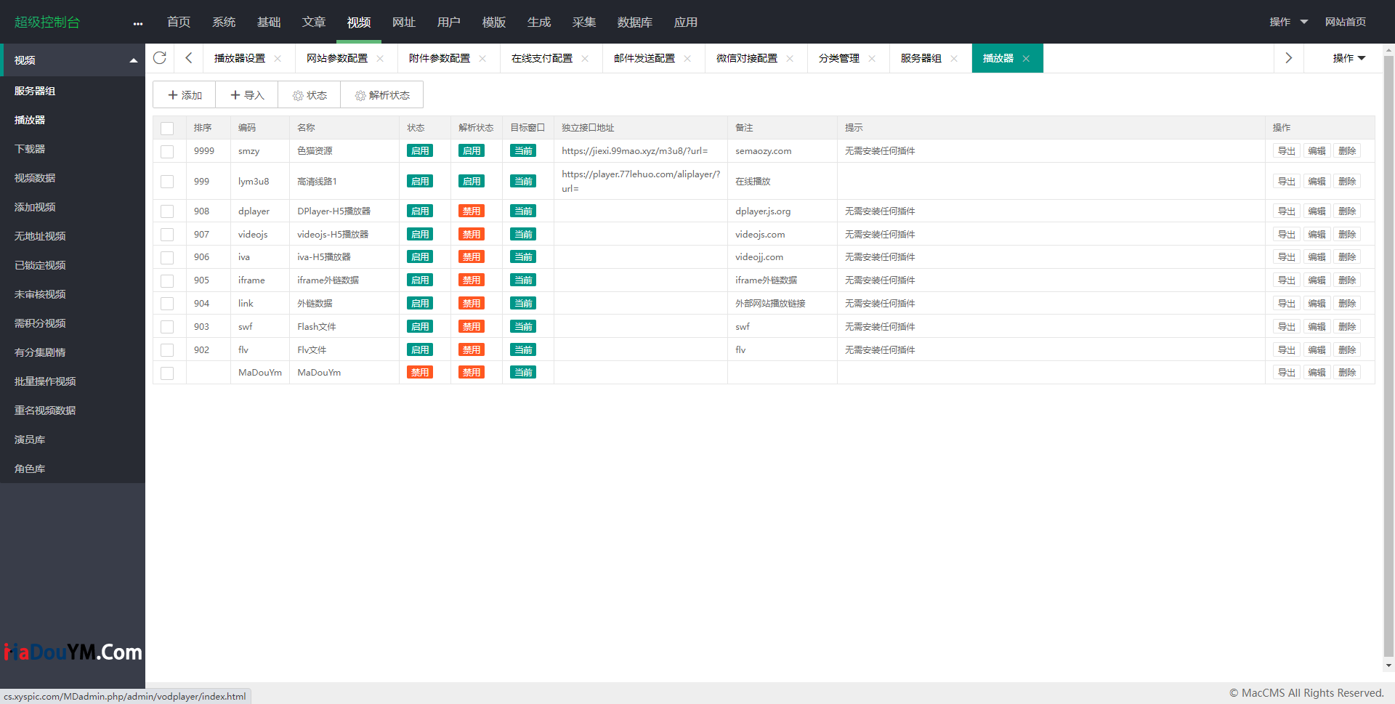Click 编辑 for the dplayer row
This screenshot has width=1395, height=704.
pos(1317,211)
